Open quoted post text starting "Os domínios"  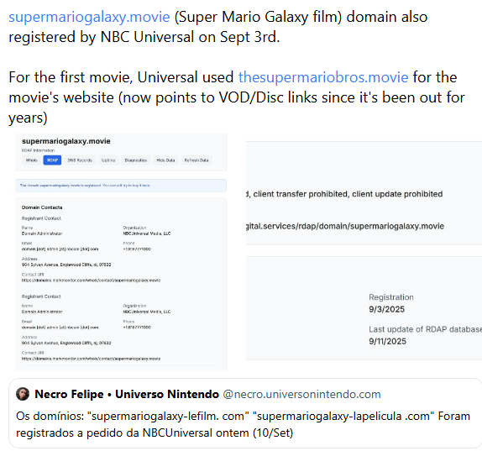(243, 424)
